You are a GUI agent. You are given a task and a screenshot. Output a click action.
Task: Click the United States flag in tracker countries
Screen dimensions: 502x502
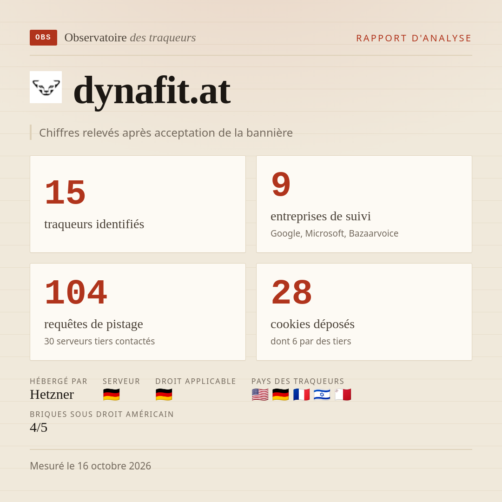[x=260, y=395]
